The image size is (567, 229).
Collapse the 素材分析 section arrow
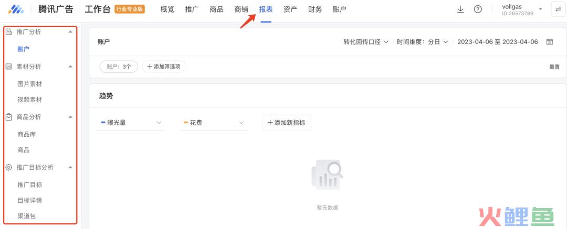(x=70, y=67)
